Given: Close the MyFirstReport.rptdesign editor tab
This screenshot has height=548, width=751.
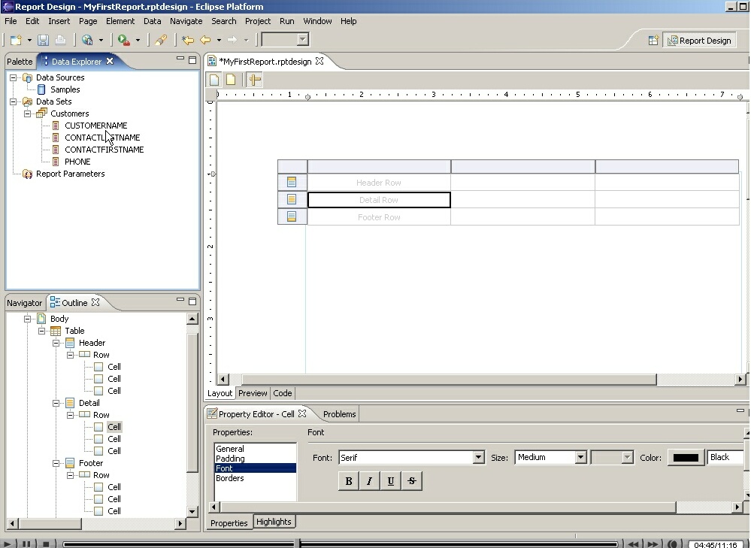Looking at the screenshot, I should (x=319, y=61).
